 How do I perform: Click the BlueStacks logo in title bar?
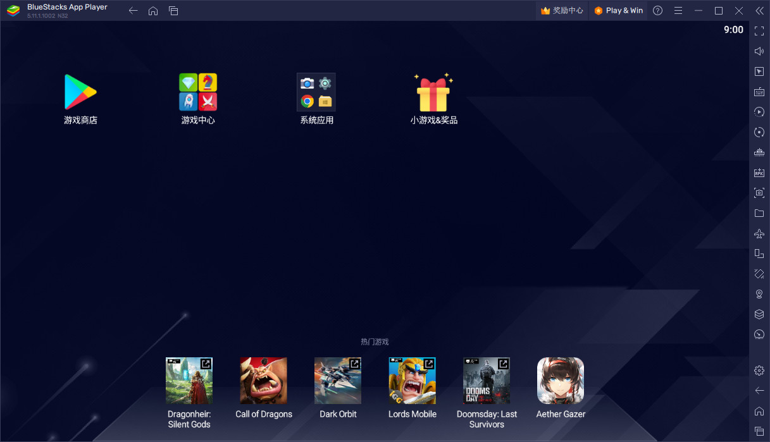[x=13, y=11]
